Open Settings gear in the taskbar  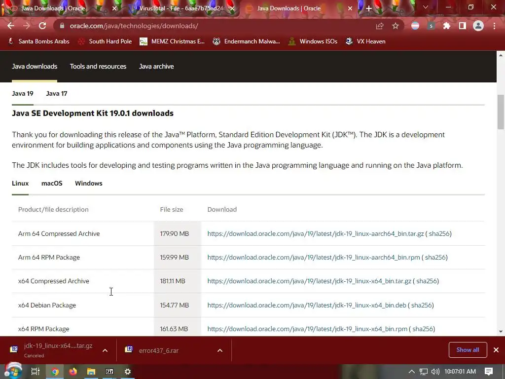coord(128,372)
